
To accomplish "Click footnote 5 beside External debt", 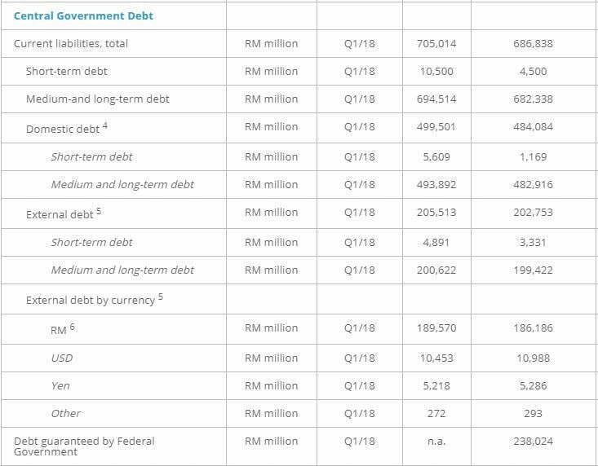I will [99, 211].
